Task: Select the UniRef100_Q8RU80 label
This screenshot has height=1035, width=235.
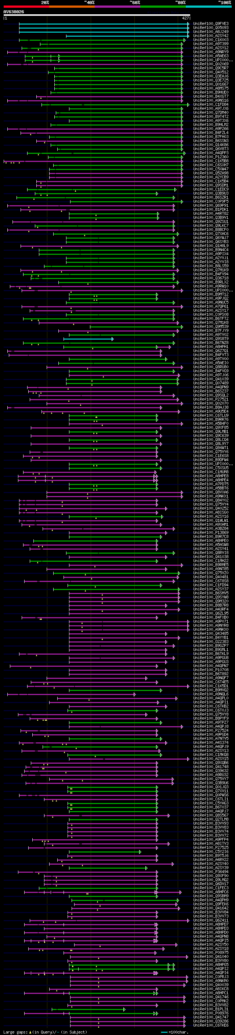Action: tap(211, 367)
